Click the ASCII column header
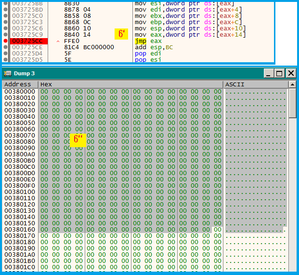Viewport: 299px width, 275px height. [x=255, y=84]
